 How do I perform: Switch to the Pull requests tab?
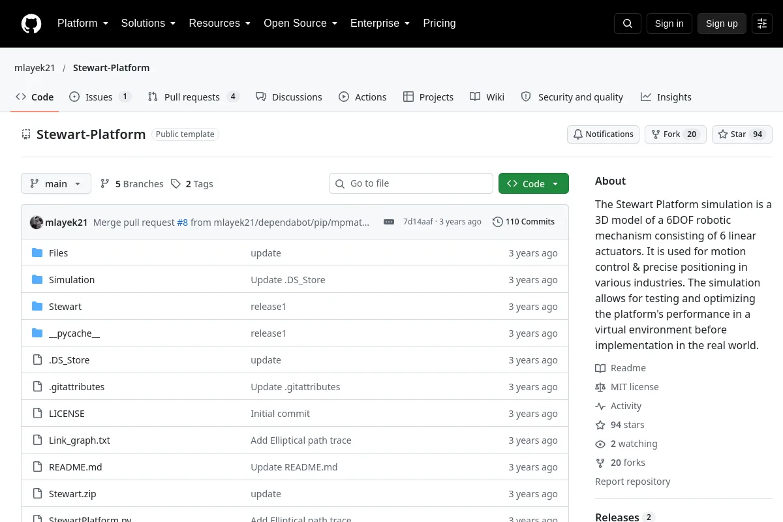click(x=193, y=97)
